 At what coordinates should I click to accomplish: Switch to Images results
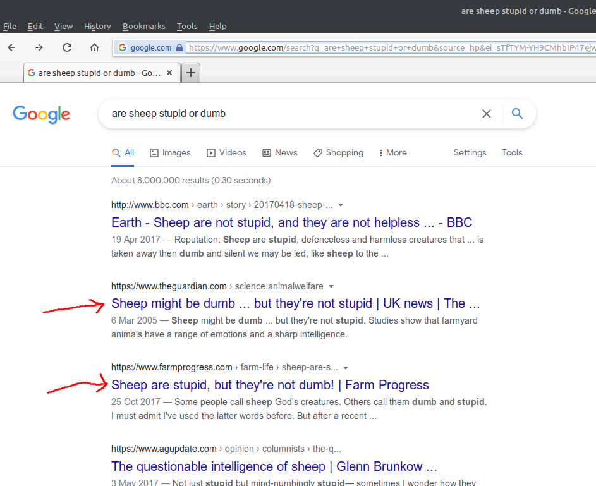170,153
